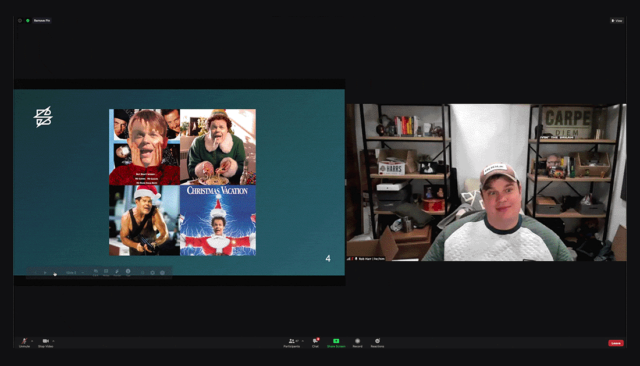Click the green encryption shield icon
Screen dimensions: 640x366
pos(28,20)
